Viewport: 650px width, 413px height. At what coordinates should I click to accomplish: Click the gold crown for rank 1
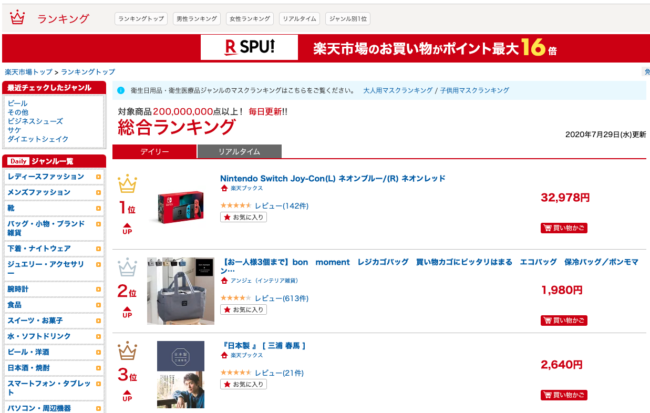(127, 184)
